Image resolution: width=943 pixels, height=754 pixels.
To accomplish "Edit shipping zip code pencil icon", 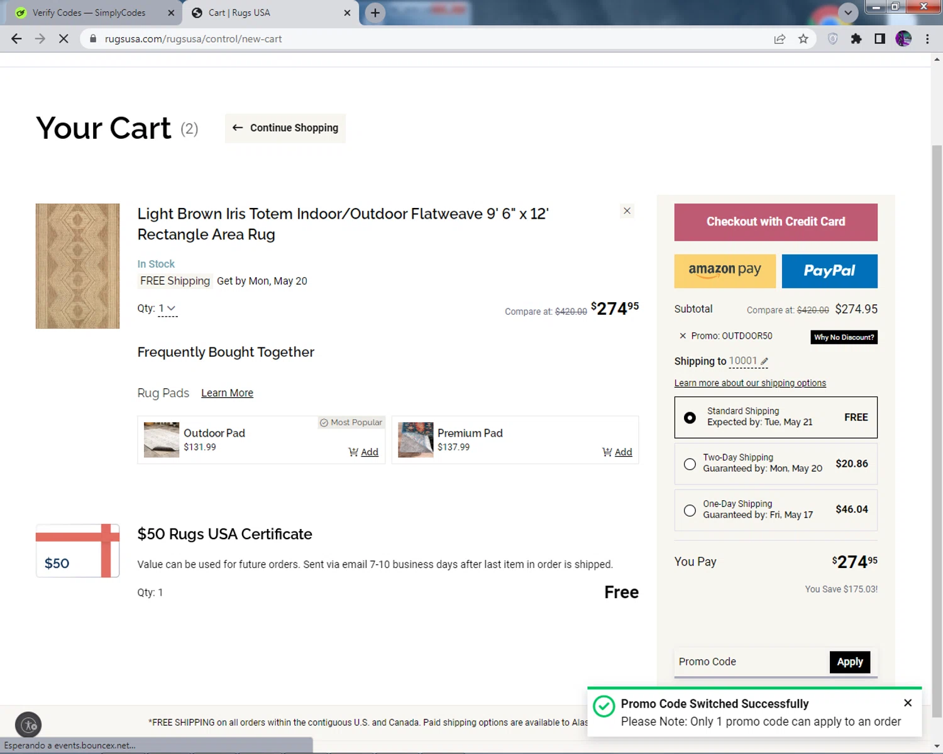I will (764, 361).
